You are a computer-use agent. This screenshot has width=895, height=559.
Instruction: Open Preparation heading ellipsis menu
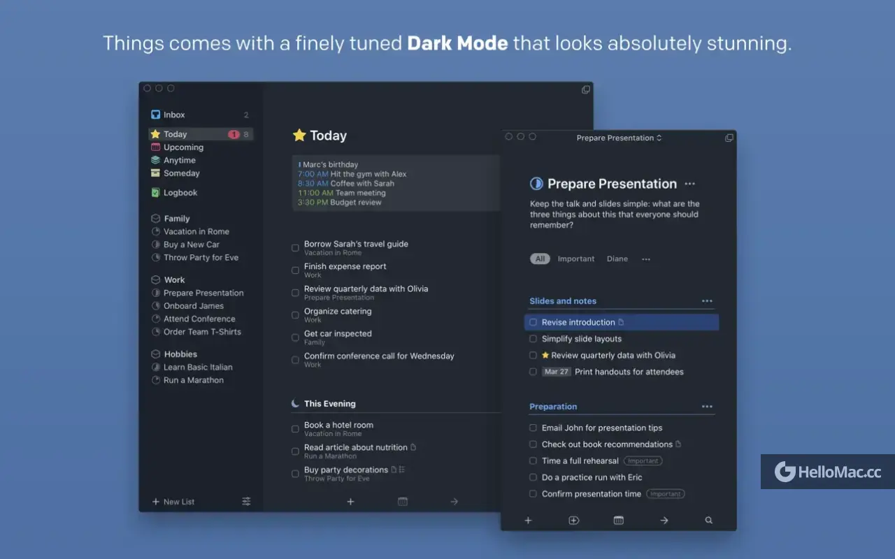tap(707, 407)
